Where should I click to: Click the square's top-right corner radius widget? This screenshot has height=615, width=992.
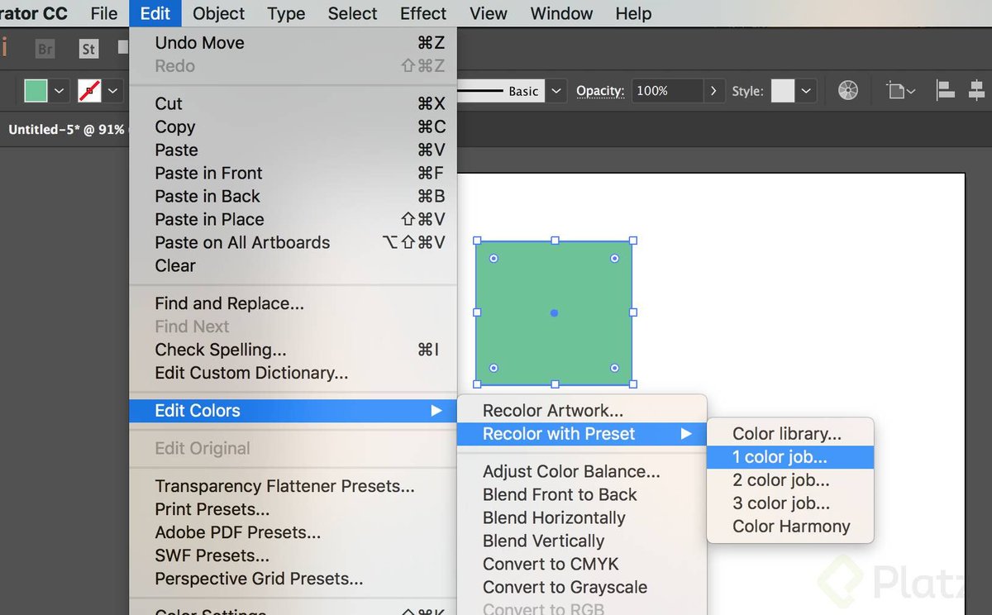[614, 259]
